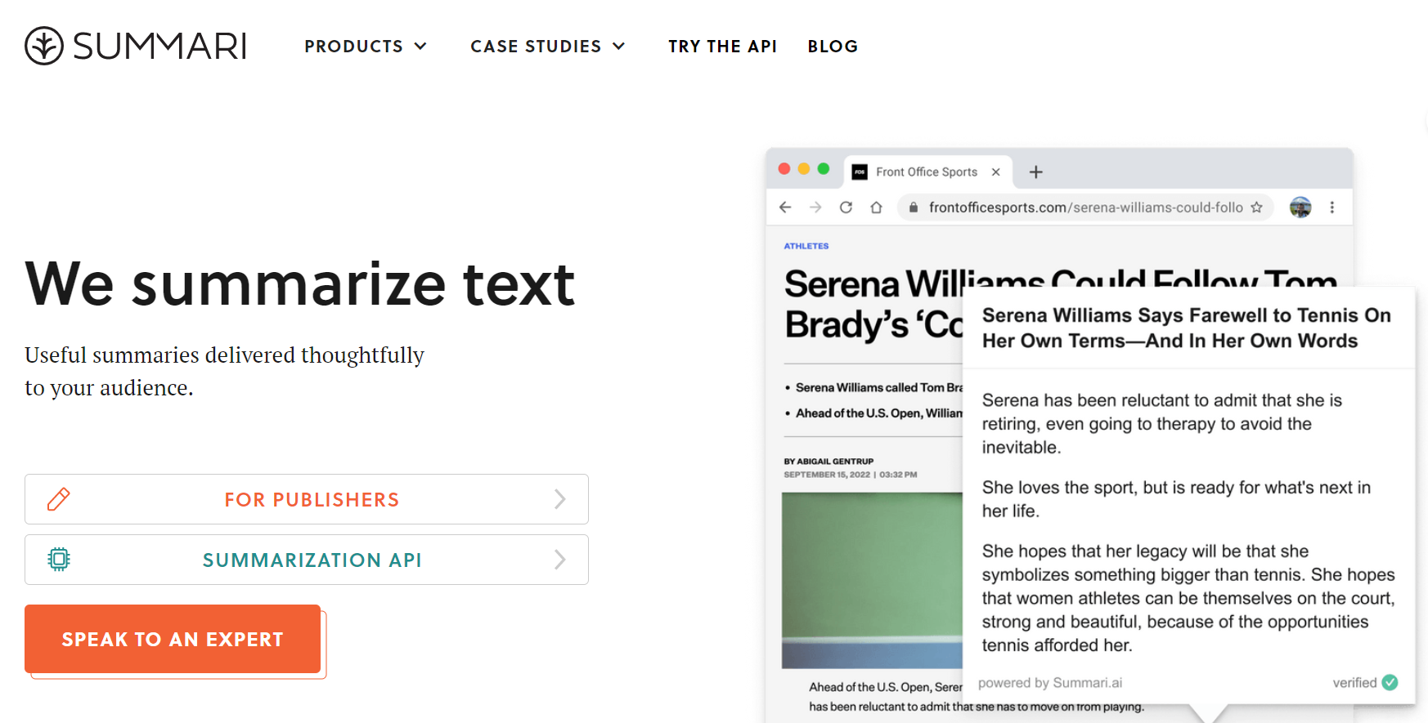This screenshot has height=723, width=1428.
Task: Click the chip icon for Summarization API
Action: click(59, 560)
